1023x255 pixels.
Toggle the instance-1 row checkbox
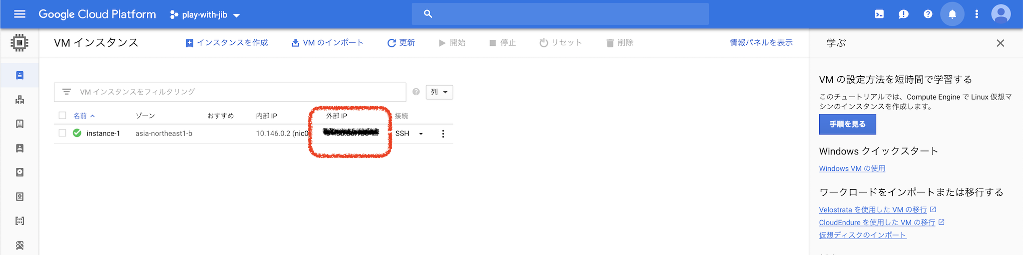(x=62, y=133)
